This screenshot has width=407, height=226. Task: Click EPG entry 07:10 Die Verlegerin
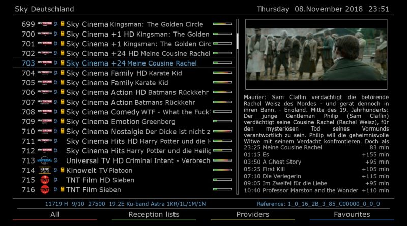316,176
